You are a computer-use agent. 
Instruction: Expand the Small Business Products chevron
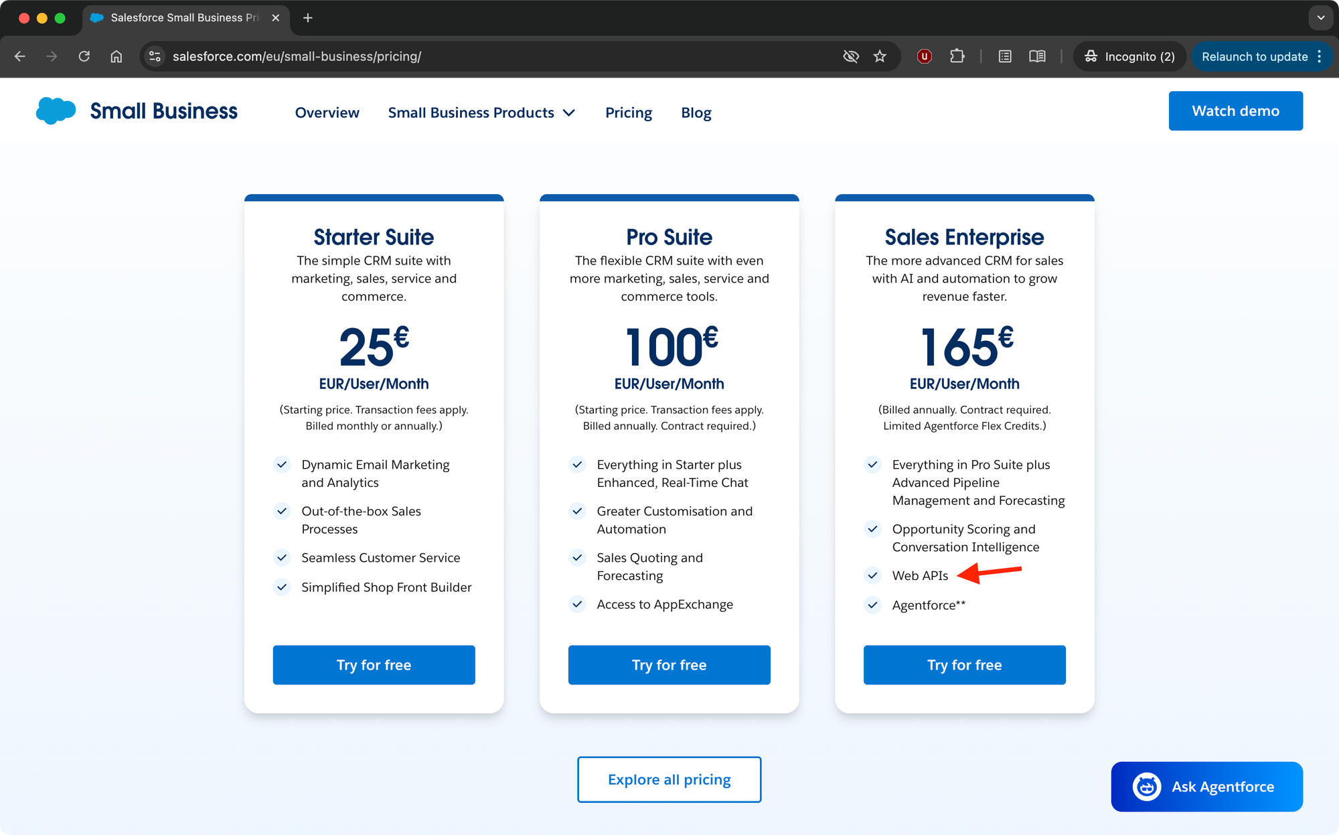(569, 112)
